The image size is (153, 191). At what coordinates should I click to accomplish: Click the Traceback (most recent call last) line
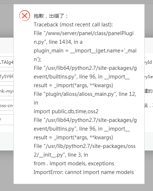click(x=73, y=25)
